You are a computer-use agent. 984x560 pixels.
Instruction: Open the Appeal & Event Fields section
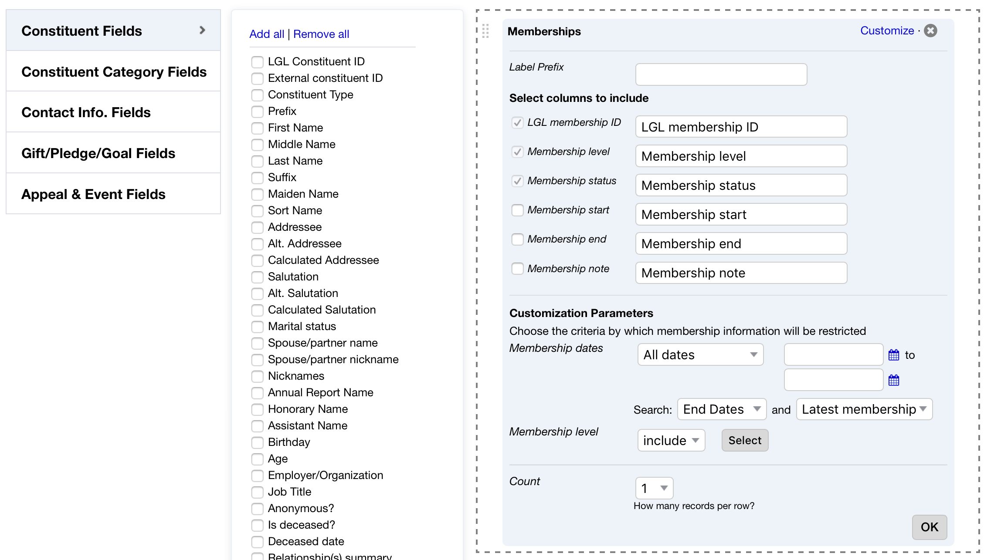(93, 194)
